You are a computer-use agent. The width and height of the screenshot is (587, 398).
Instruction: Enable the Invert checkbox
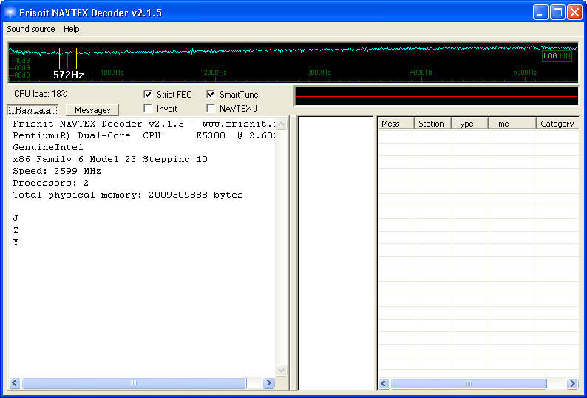point(149,108)
